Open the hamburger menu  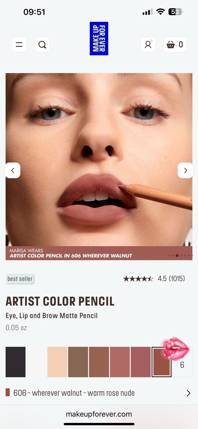point(19,45)
